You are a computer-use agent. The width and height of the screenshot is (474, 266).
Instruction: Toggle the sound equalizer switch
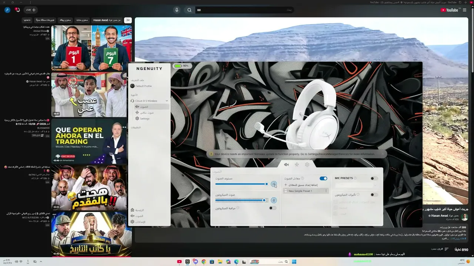pyautogui.click(x=323, y=178)
